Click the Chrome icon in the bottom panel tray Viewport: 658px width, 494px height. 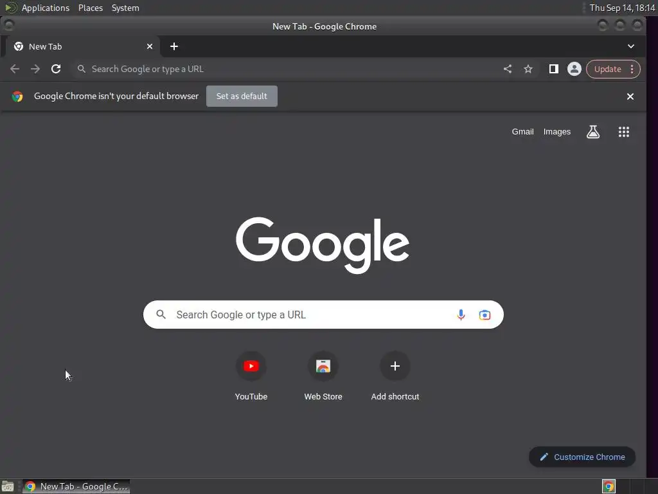click(x=609, y=486)
